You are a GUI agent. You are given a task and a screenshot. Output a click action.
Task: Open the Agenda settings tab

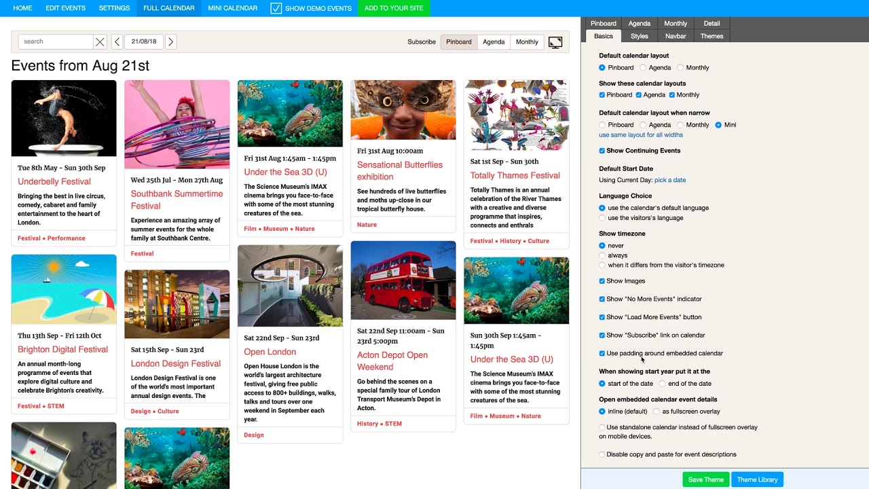640,23
